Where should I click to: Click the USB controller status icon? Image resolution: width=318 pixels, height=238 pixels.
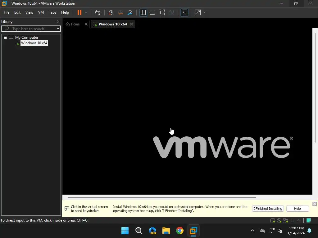point(292,220)
